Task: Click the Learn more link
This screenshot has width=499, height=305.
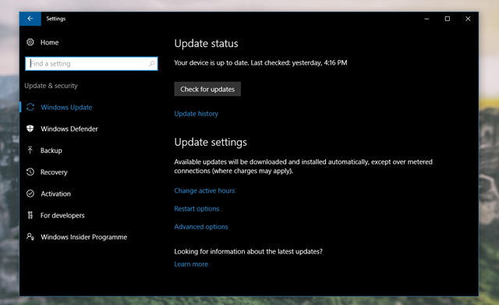Action: click(x=191, y=264)
